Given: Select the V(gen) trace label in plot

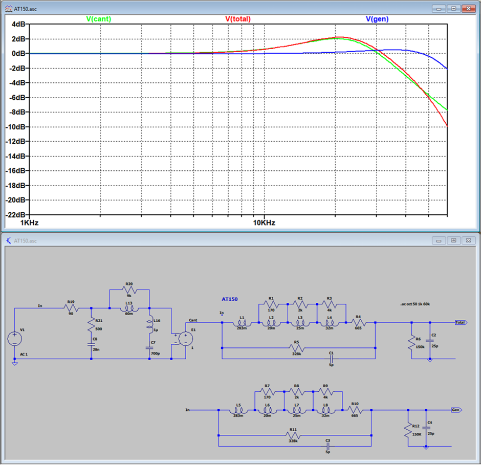Looking at the screenshot, I should click(377, 19).
